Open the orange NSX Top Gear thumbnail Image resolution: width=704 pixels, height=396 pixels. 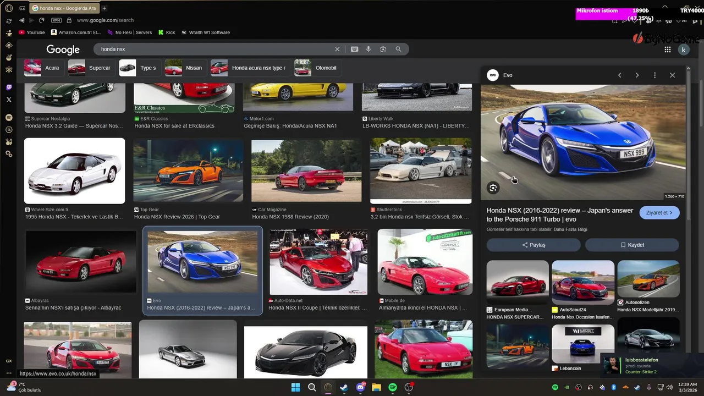(188, 170)
